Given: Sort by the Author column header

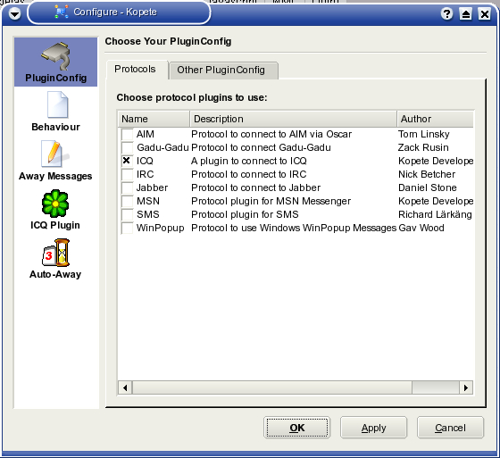Looking at the screenshot, I should coord(436,119).
